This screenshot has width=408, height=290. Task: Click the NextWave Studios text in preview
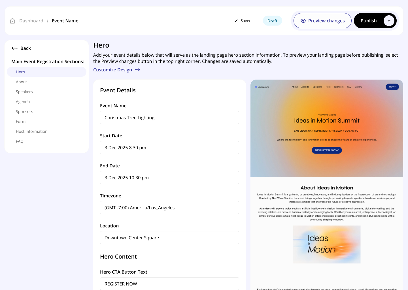(327, 115)
